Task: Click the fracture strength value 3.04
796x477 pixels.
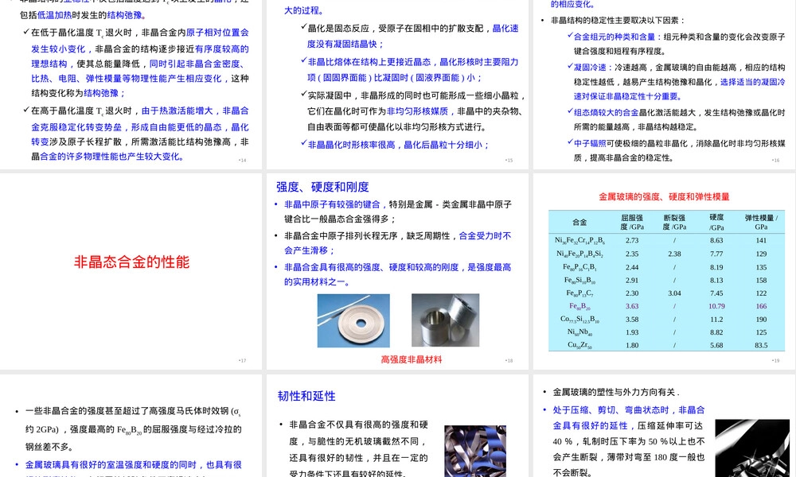Action: click(x=674, y=293)
